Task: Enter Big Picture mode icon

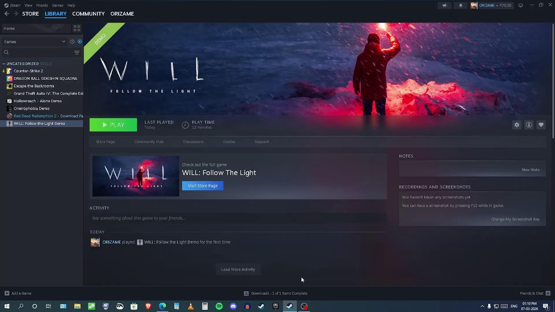Action: 520,5
